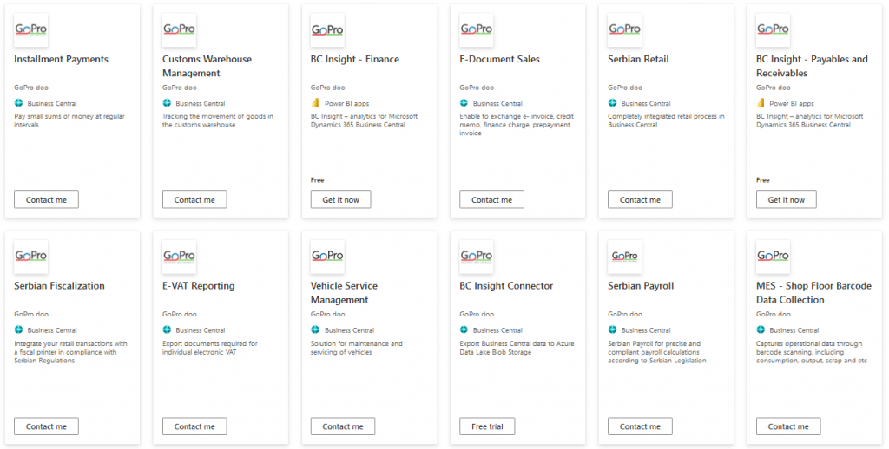Click GoPro logo on Installment Payments card
The height and width of the screenshot is (449, 889).
(x=31, y=29)
